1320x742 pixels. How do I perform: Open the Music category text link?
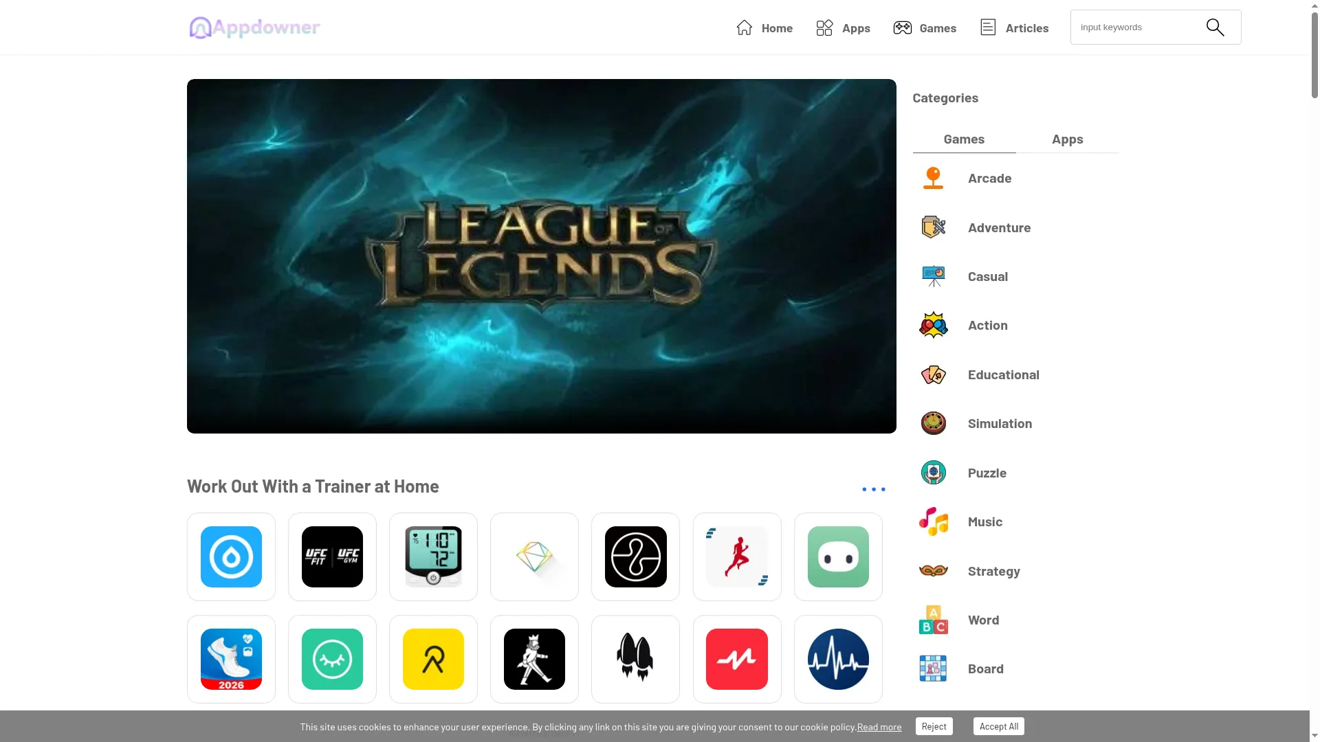(x=984, y=521)
